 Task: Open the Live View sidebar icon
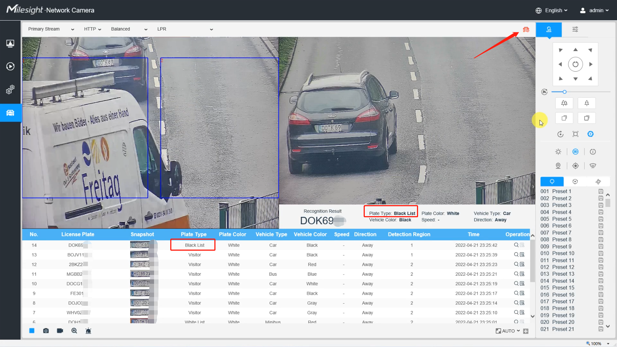pos(10,44)
